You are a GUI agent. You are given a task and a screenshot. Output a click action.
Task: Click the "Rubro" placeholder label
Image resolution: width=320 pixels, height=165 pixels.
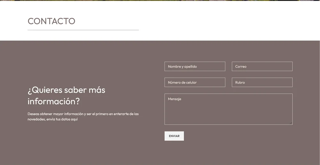point(240,83)
